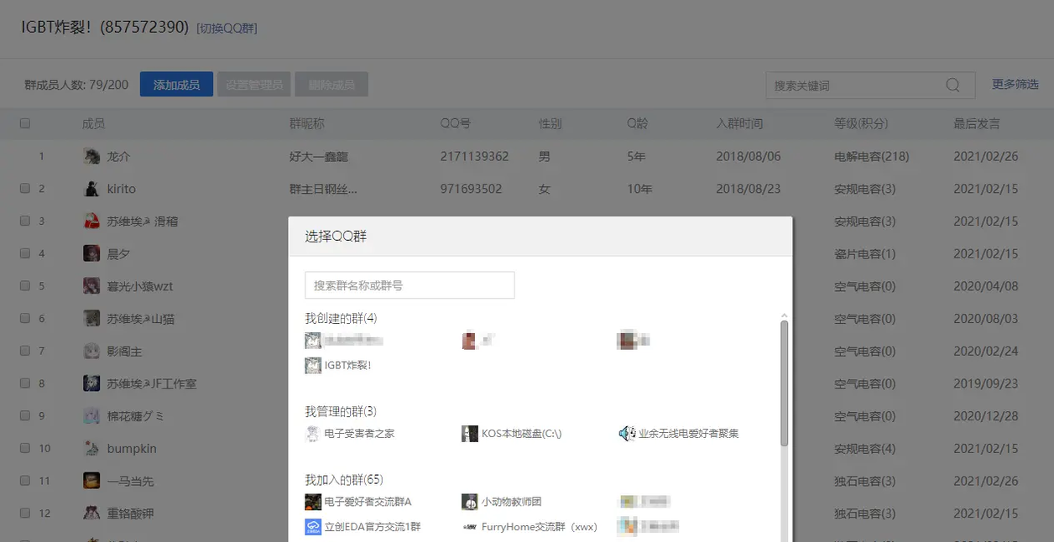
Task: Click 搜索群名称或群号 input in dialog
Action: click(410, 285)
